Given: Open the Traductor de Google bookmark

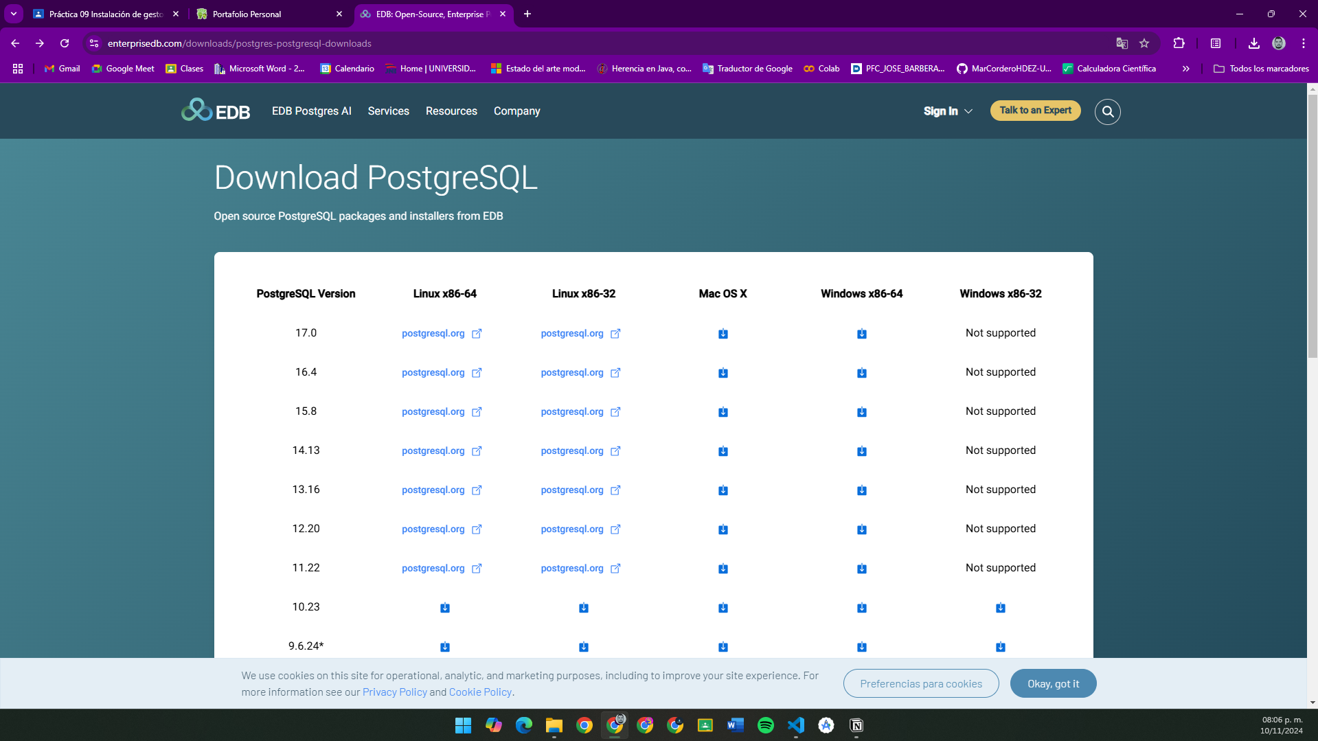Looking at the screenshot, I should (x=747, y=69).
